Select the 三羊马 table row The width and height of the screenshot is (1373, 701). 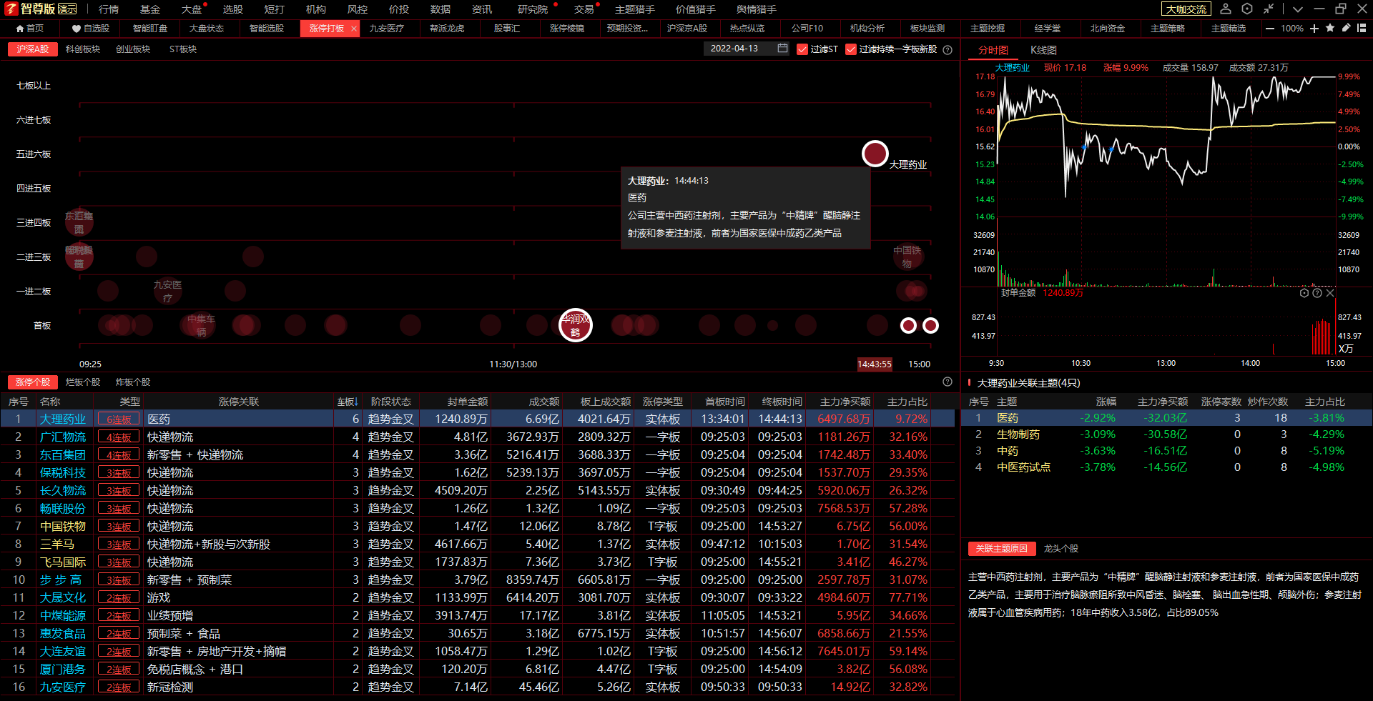(x=478, y=545)
